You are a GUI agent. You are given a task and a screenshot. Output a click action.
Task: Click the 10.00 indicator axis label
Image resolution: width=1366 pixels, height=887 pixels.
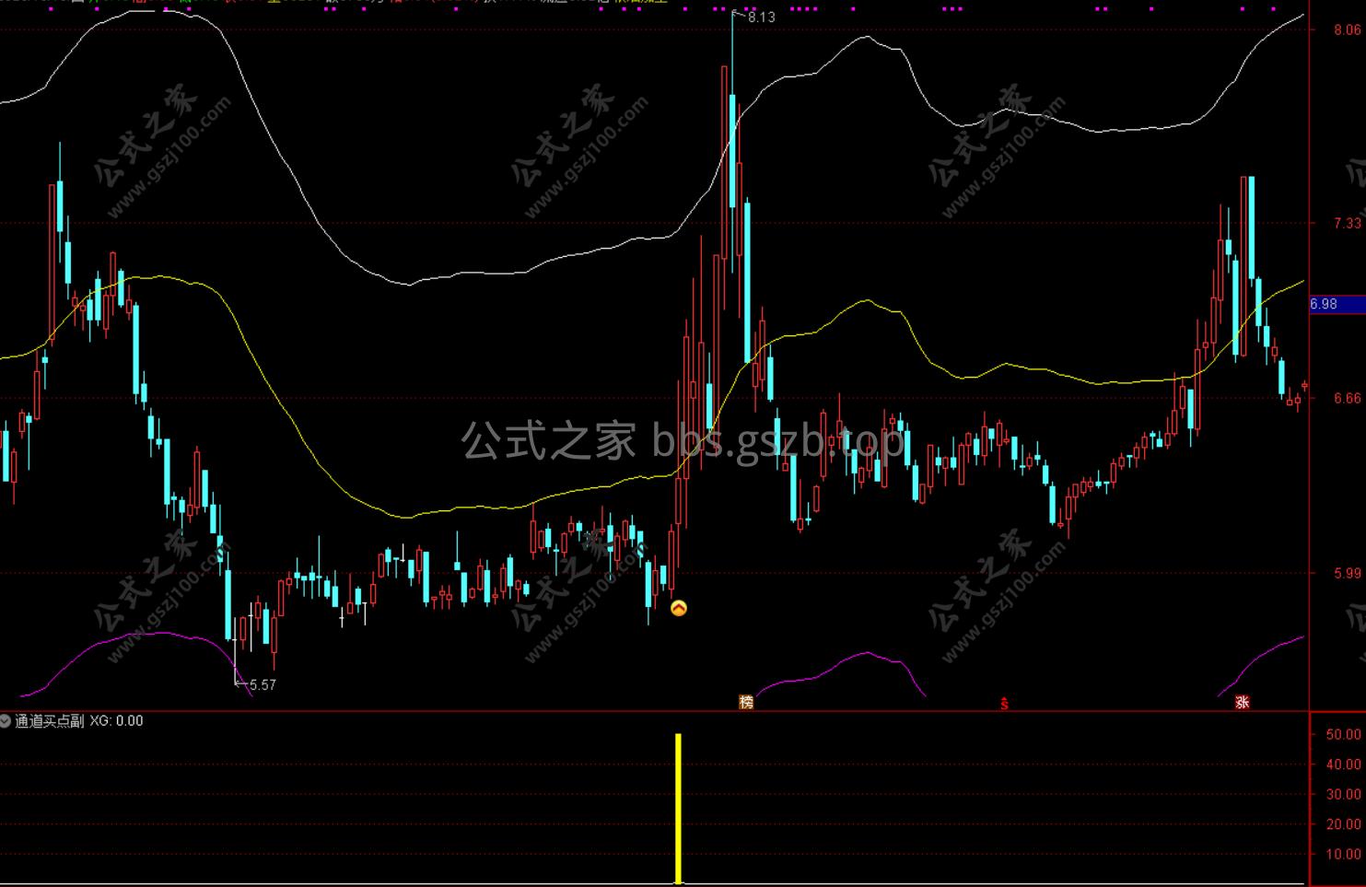click(1343, 854)
